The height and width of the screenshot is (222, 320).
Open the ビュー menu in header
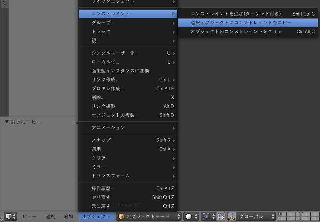pos(29,216)
